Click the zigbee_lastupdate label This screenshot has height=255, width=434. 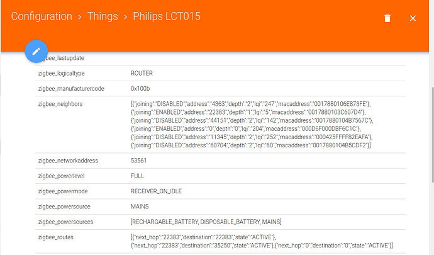64,58
